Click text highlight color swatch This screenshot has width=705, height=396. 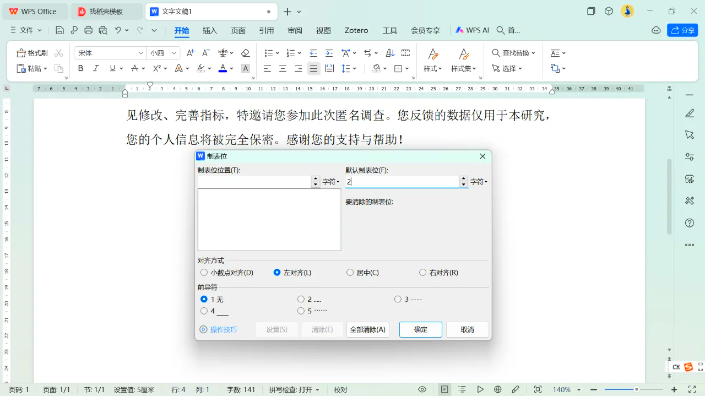[200, 68]
